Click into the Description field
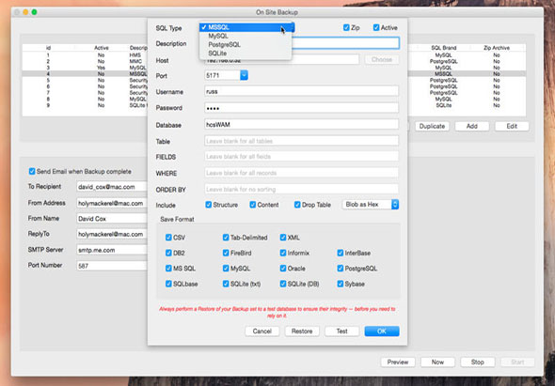This screenshot has height=386, width=555. (345, 43)
